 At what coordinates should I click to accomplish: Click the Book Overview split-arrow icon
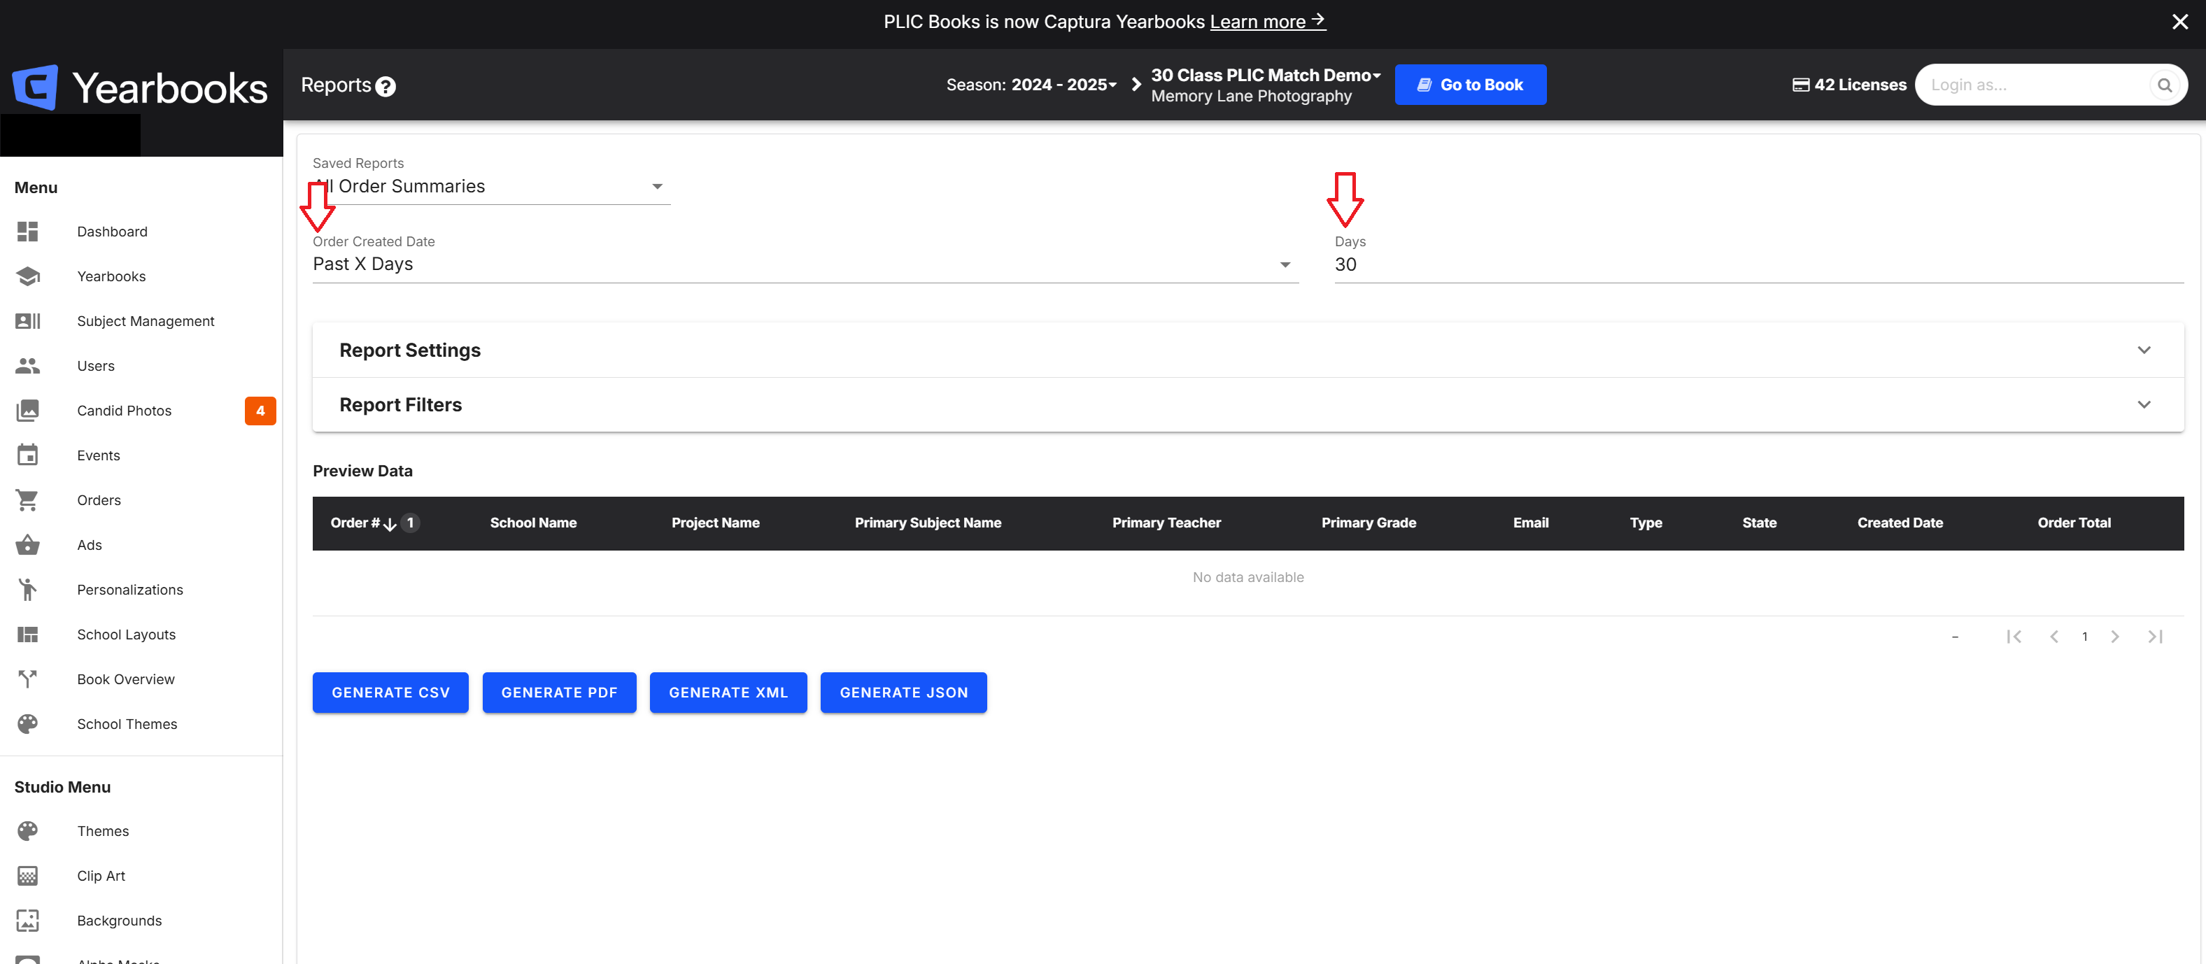27,679
